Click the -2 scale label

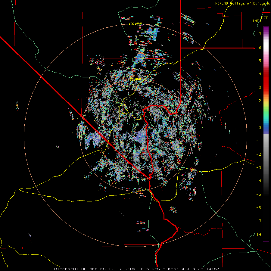(x=259, y=154)
